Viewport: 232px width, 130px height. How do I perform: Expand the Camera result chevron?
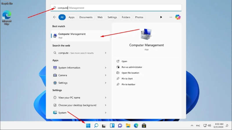(106, 75)
